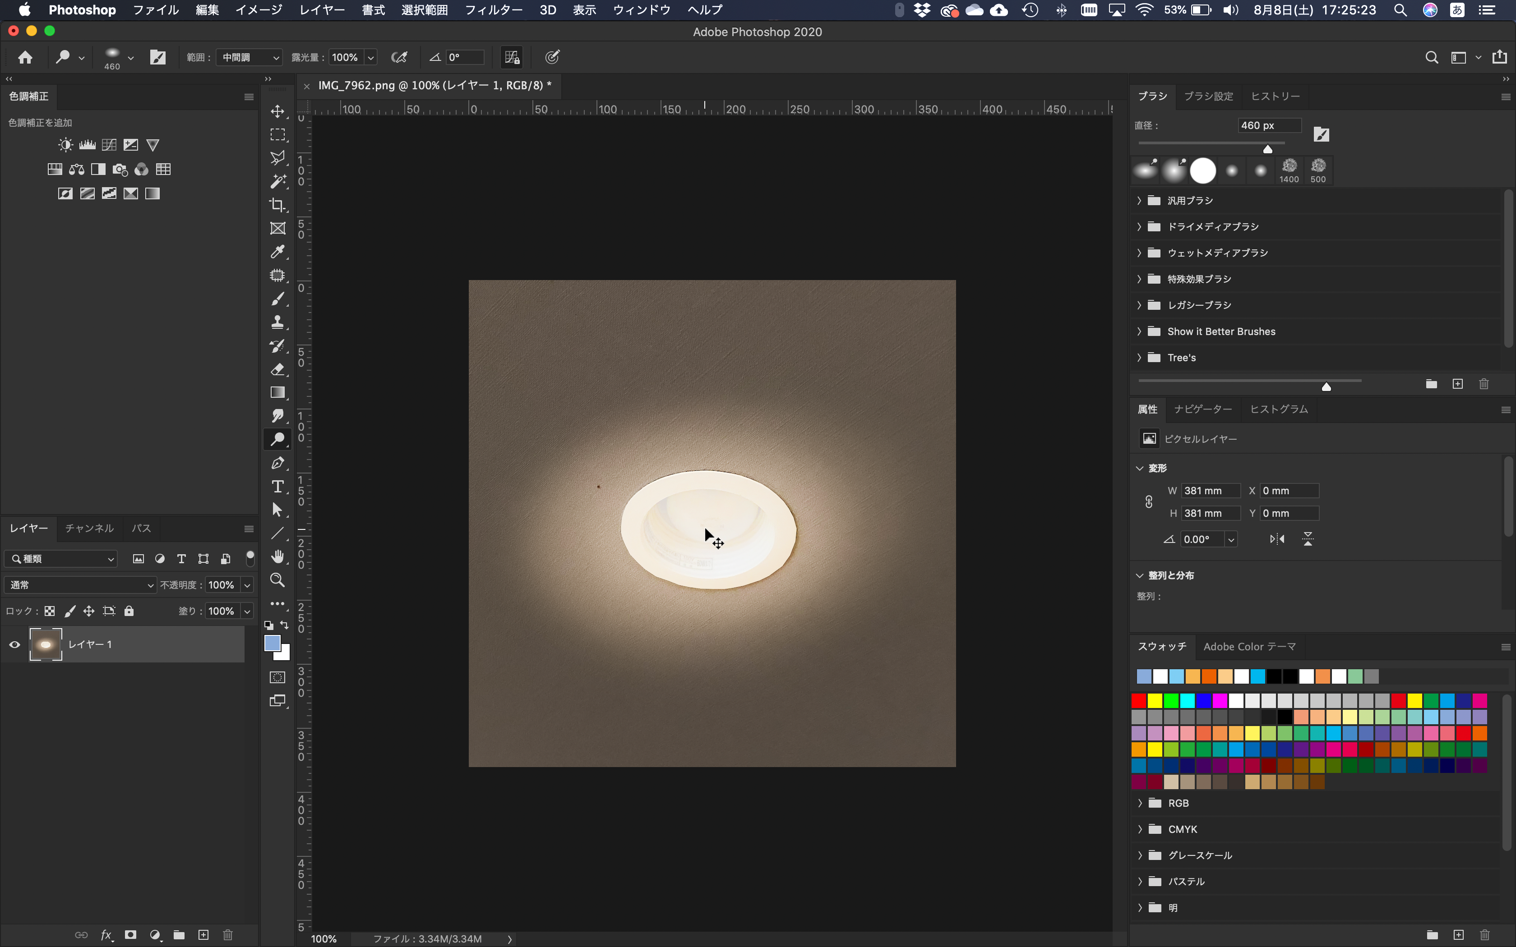This screenshot has height=947, width=1516.
Task: Hide レイヤー 1 visibility eye
Action: [x=14, y=644]
